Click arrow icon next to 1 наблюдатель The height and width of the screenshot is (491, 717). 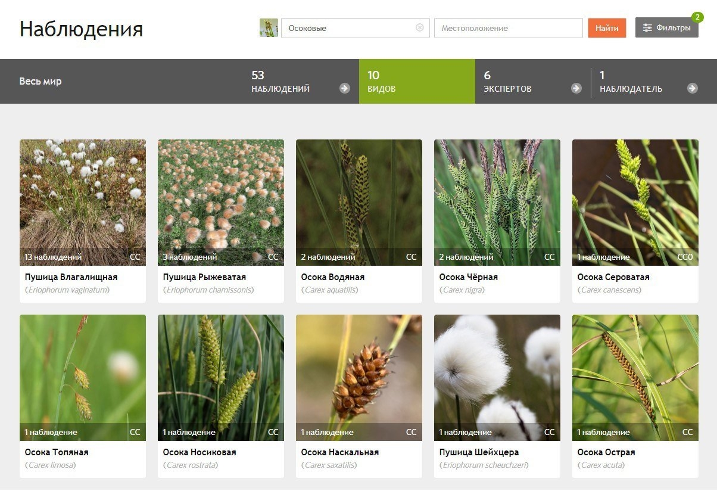[692, 88]
